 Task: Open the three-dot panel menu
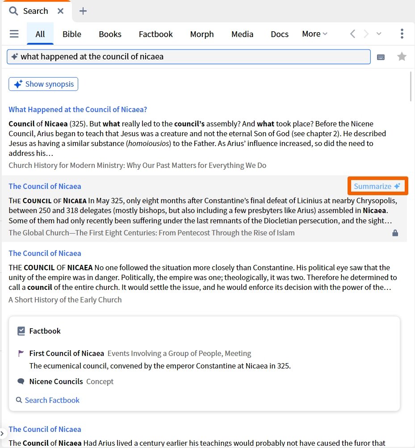tap(402, 33)
